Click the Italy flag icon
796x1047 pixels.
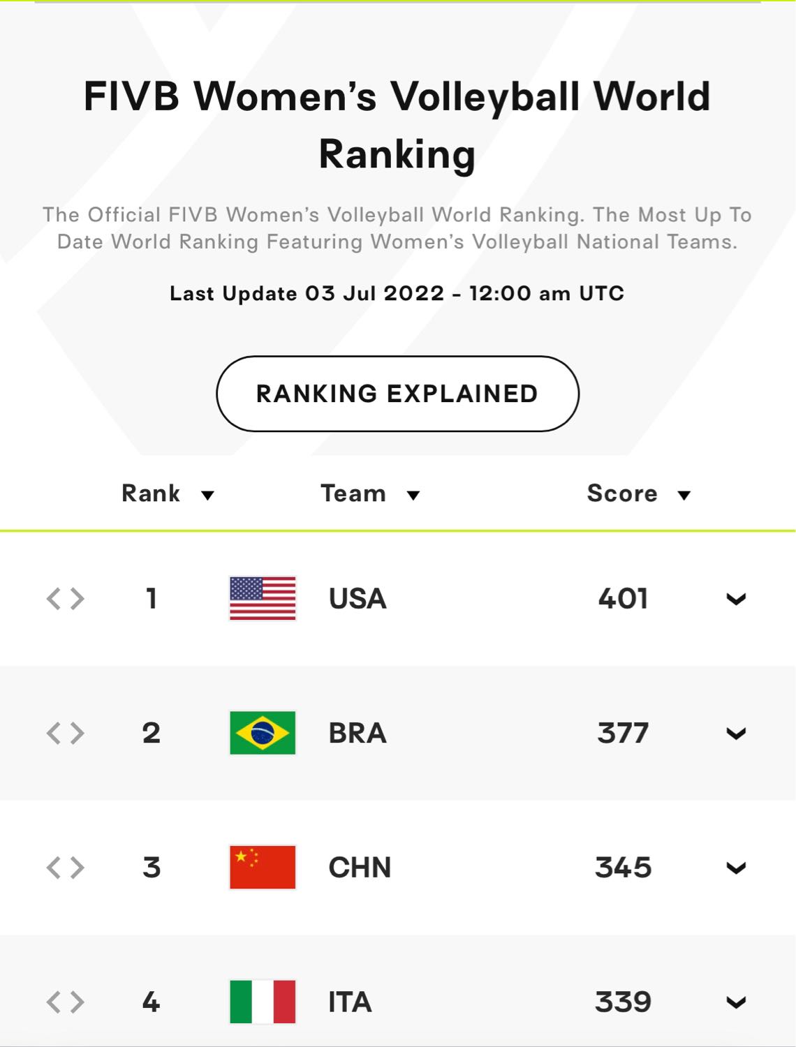coord(263,1002)
